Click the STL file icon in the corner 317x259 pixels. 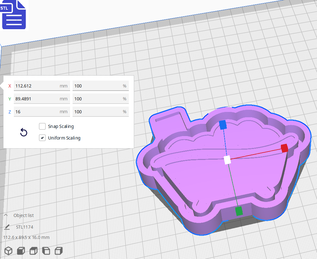point(14,15)
